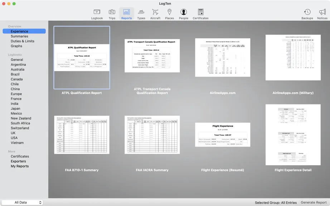Open the Certificates toolbar icon
Image resolution: width=330 pixels, height=206 pixels.
(200, 12)
